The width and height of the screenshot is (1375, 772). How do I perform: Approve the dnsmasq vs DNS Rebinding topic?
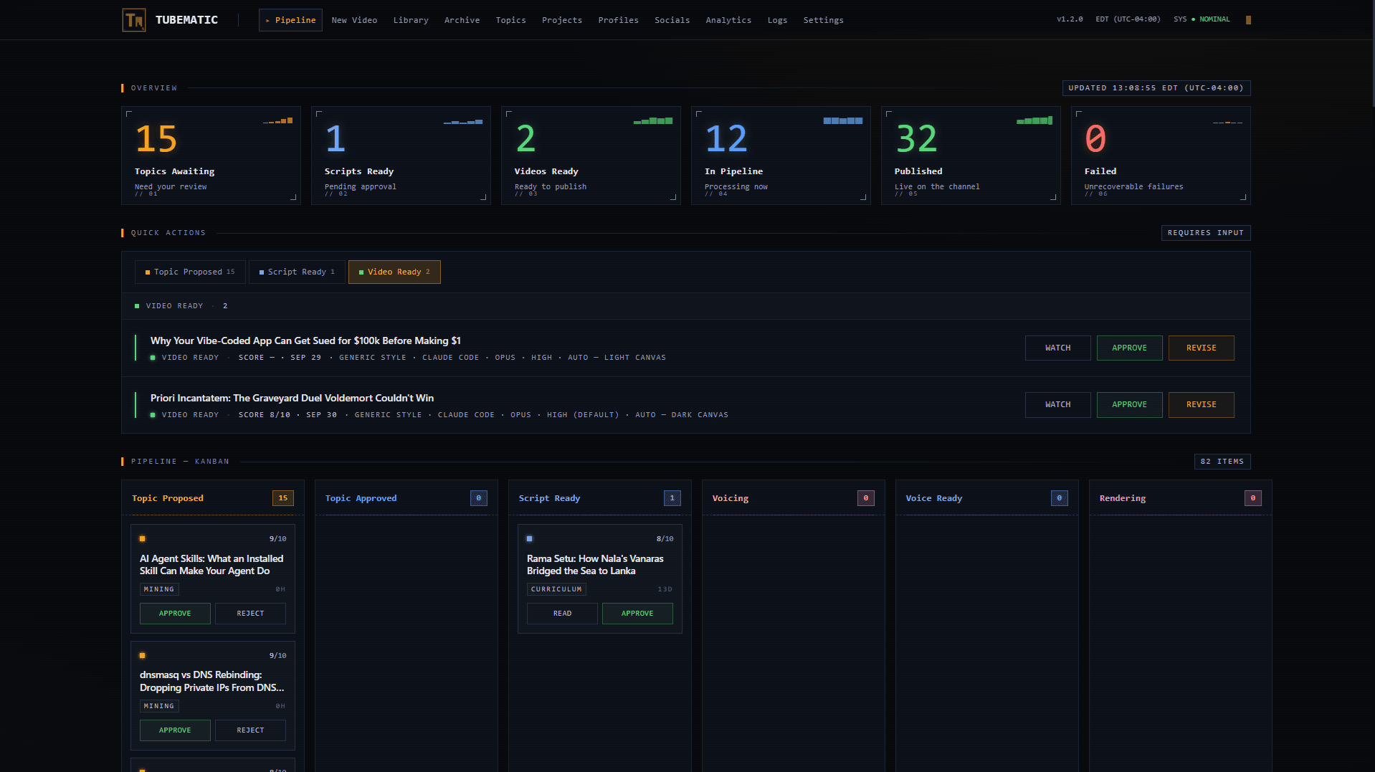coord(175,730)
